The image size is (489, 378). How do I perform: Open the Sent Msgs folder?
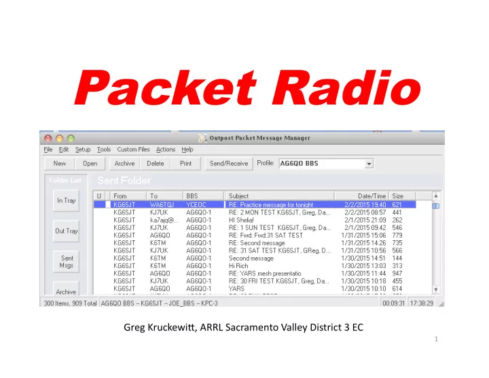pyautogui.click(x=66, y=262)
